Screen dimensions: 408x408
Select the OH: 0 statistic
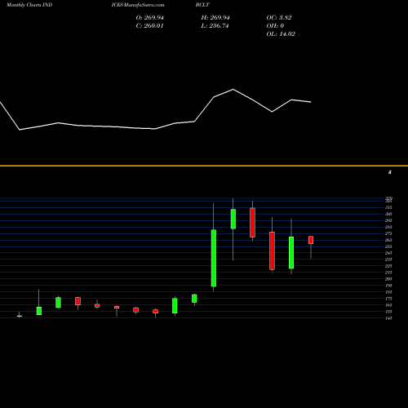(x=275, y=26)
